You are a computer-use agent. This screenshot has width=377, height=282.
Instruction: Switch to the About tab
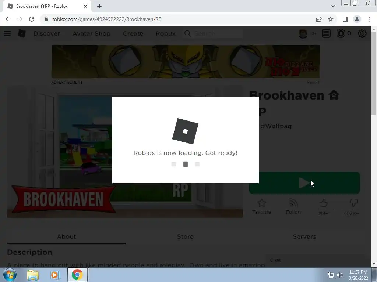pos(66,237)
